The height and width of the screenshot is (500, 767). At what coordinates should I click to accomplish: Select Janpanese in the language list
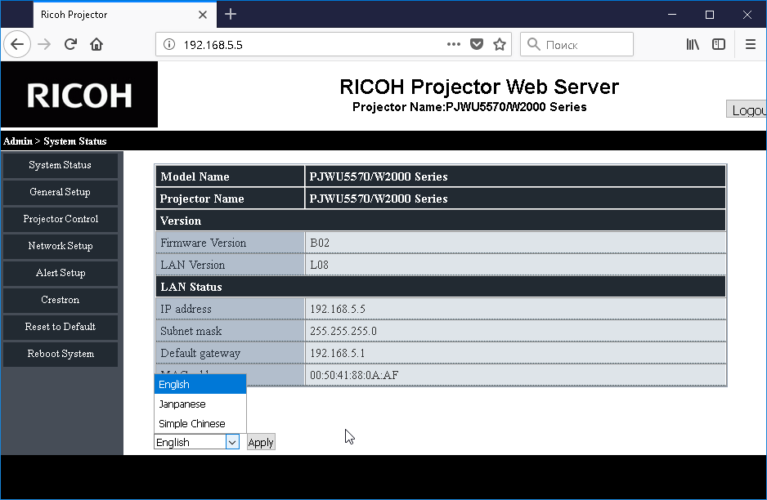click(x=200, y=404)
